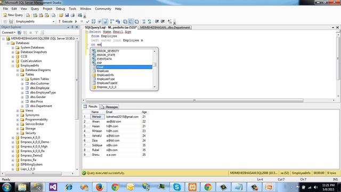This screenshot has width=341, height=192.
Task: Collapse the Databases tree node
Action: (x=8, y=43)
